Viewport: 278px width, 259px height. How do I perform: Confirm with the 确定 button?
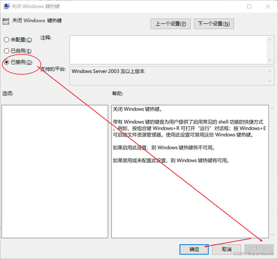tap(194, 249)
